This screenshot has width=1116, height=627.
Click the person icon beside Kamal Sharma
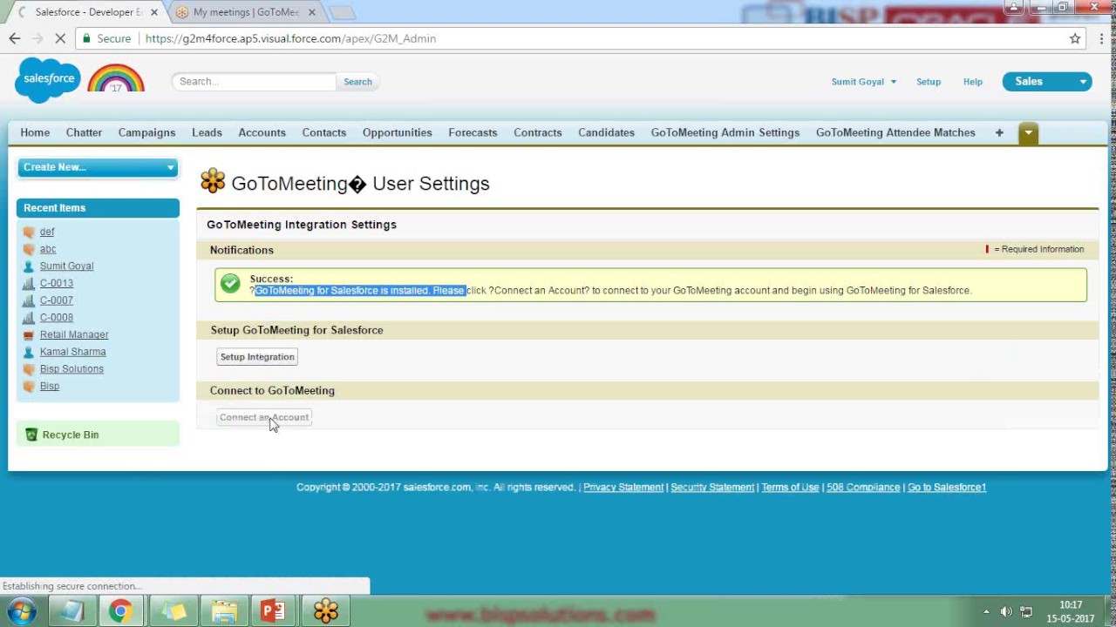point(29,352)
